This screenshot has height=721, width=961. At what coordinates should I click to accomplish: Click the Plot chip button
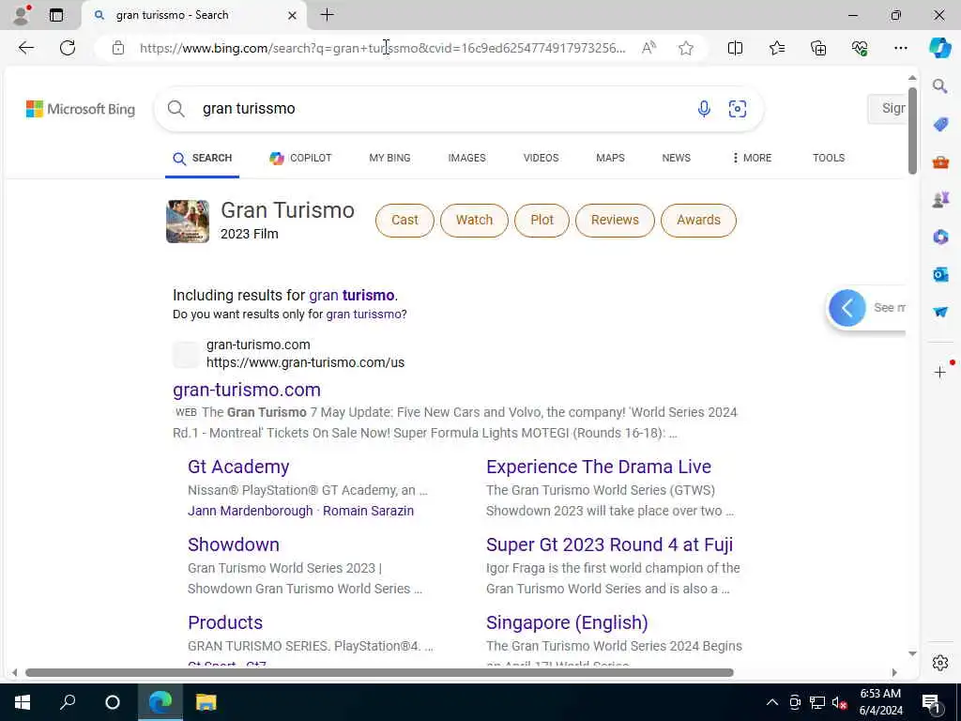[x=542, y=220]
